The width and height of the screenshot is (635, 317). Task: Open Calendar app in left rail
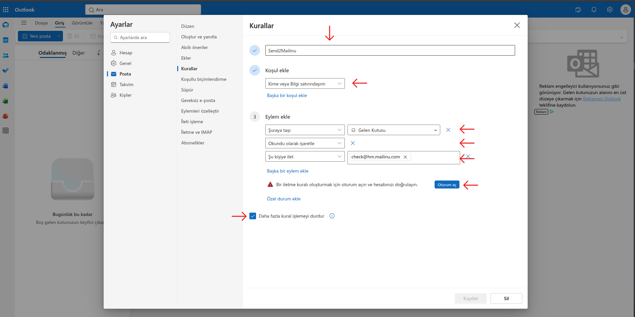click(6, 40)
